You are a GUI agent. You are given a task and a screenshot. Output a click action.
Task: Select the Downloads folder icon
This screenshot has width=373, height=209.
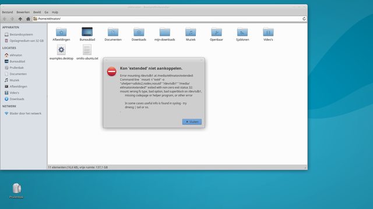[x=139, y=32]
